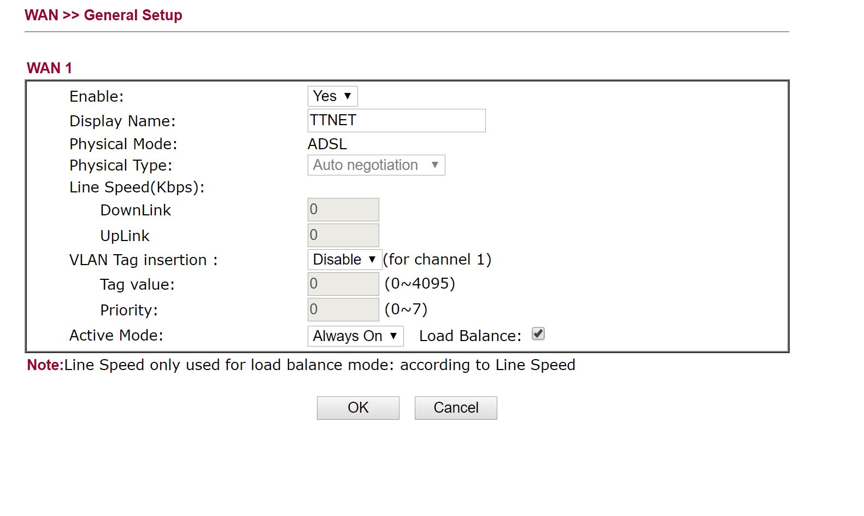This screenshot has width=864, height=516.
Task: Click the Line Speed(Kbps) label
Action: click(137, 187)
